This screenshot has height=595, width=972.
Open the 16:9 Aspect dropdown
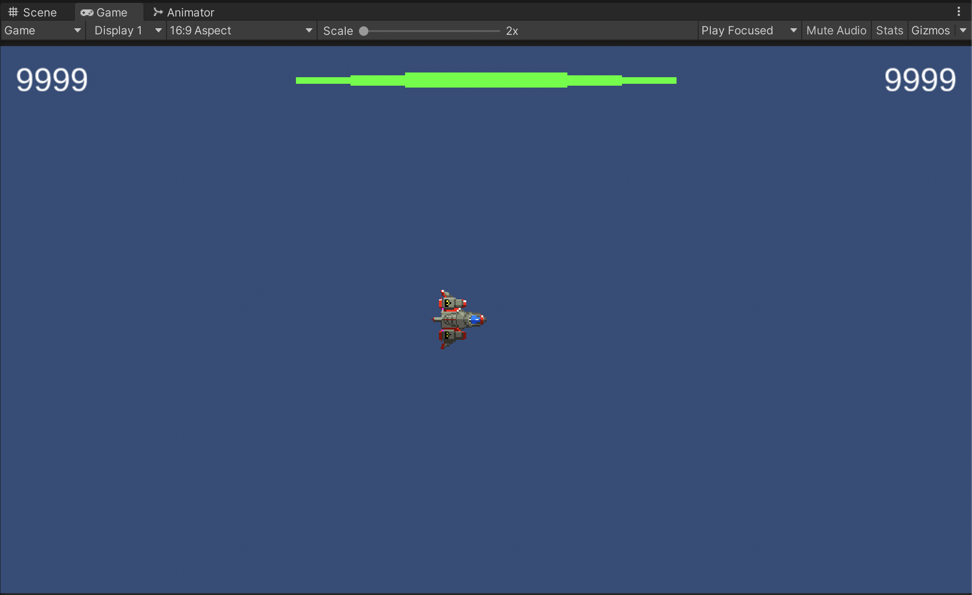(241, 31)
